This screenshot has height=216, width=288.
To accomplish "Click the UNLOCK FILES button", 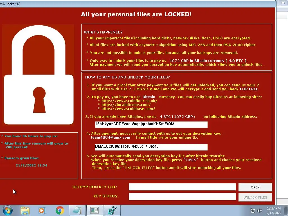I will coord(255,197).
